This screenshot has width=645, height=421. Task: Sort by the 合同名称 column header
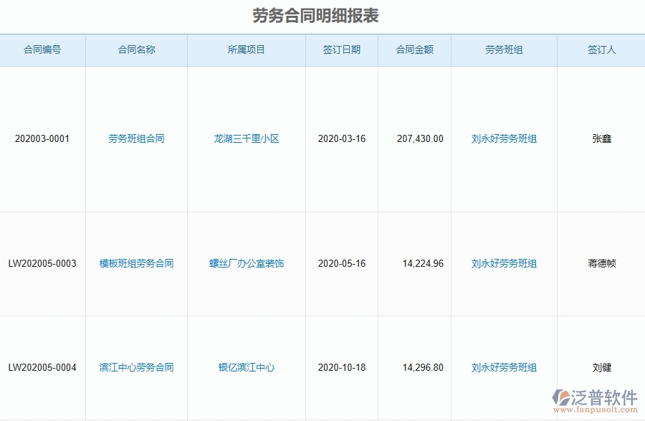(136, 49)
